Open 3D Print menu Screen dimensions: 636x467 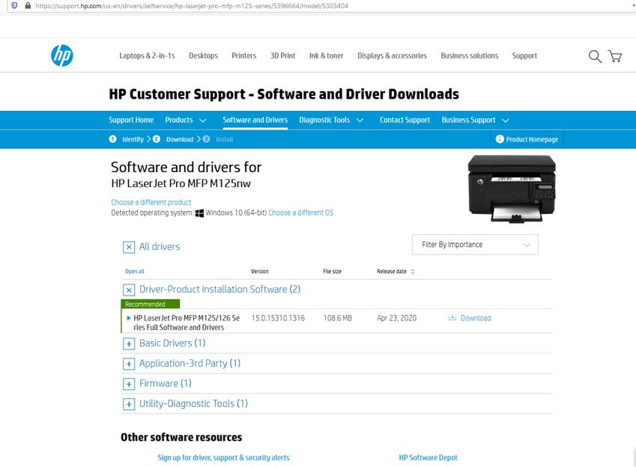click(282, 55)
